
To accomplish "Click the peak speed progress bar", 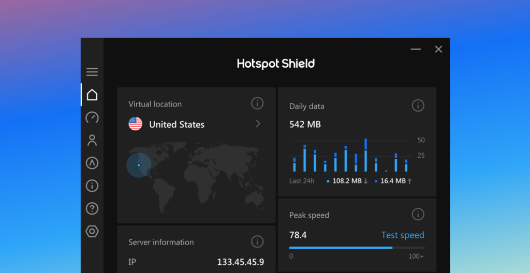I will (x=357, y=248).
